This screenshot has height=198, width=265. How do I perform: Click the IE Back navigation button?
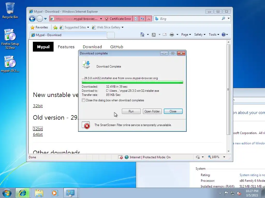pos(32,19)
